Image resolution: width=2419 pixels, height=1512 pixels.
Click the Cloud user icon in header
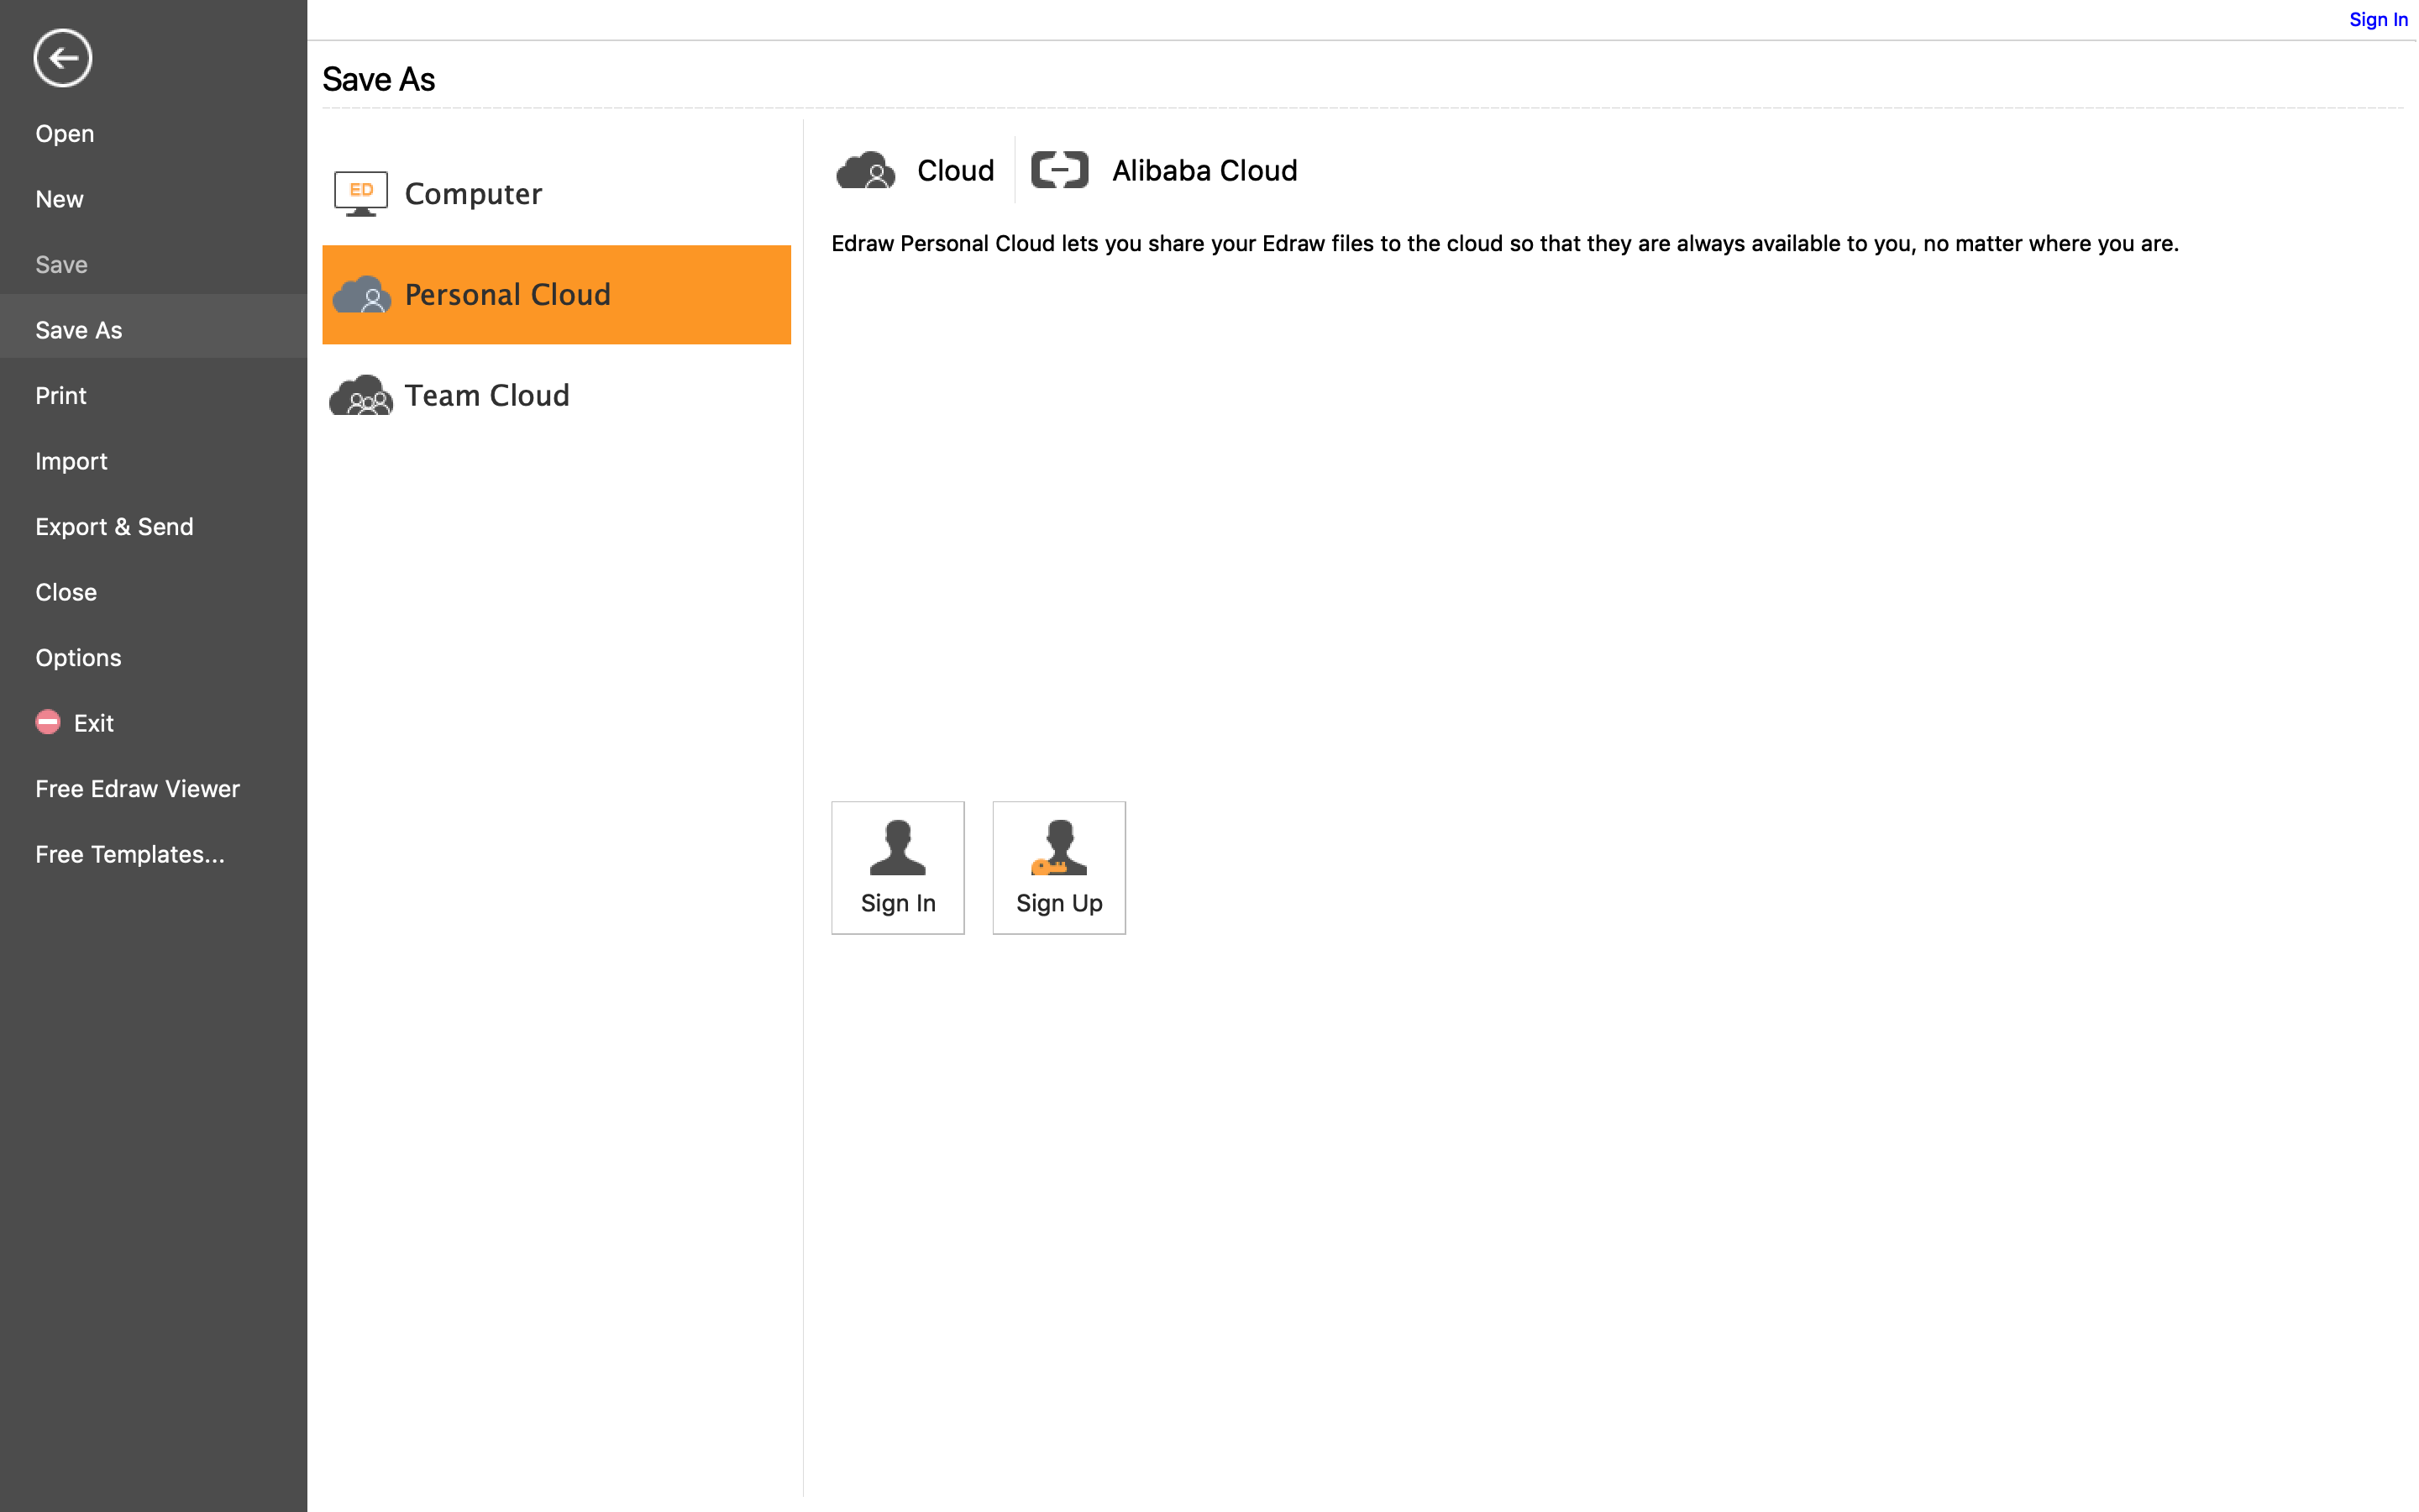pos(866,171)
